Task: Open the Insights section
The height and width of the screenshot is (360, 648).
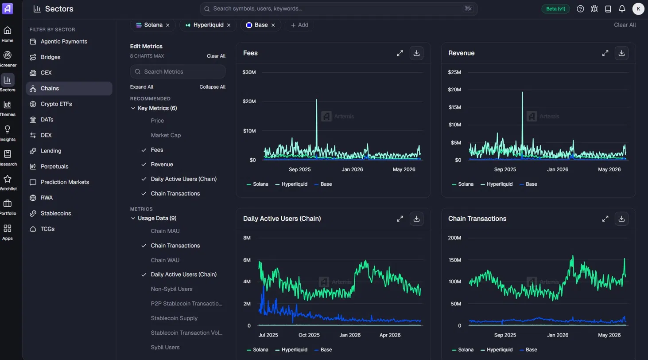Action: click(8, 133)
